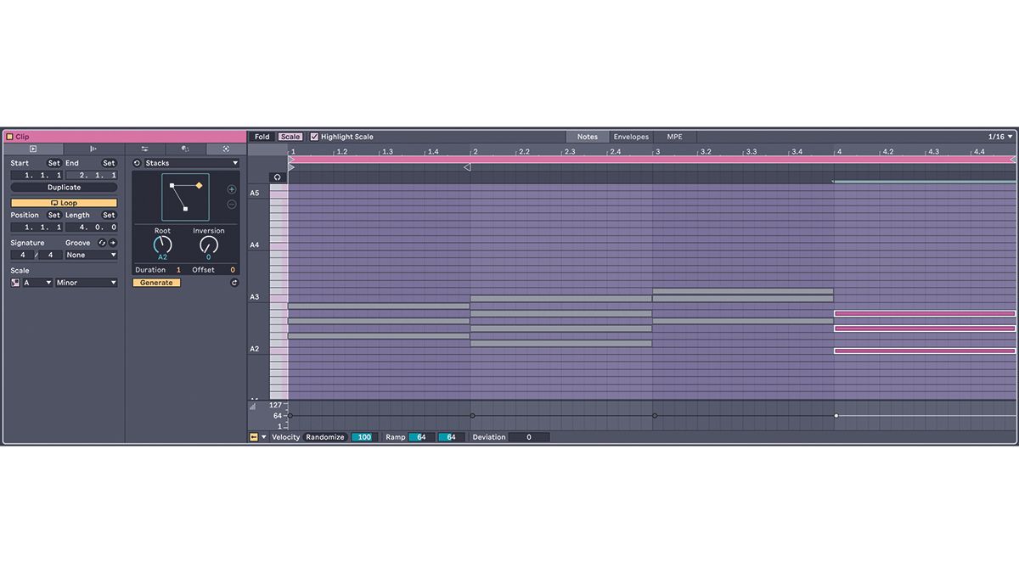Adjust the Root knob set to A2
Viewport: 1019px width, 573px height.
[x=162, y=244]
